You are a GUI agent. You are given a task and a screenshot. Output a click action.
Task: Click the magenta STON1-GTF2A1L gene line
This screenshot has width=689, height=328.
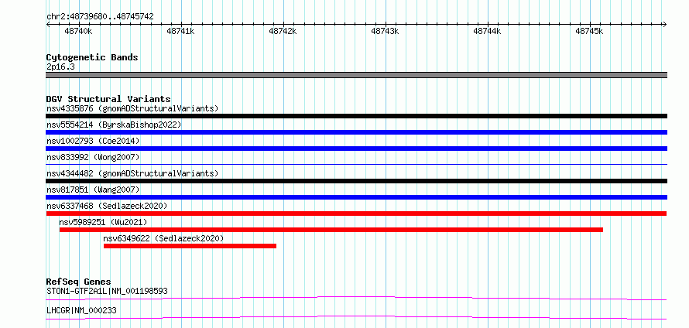pyautogui.click(x=356, y=298)
